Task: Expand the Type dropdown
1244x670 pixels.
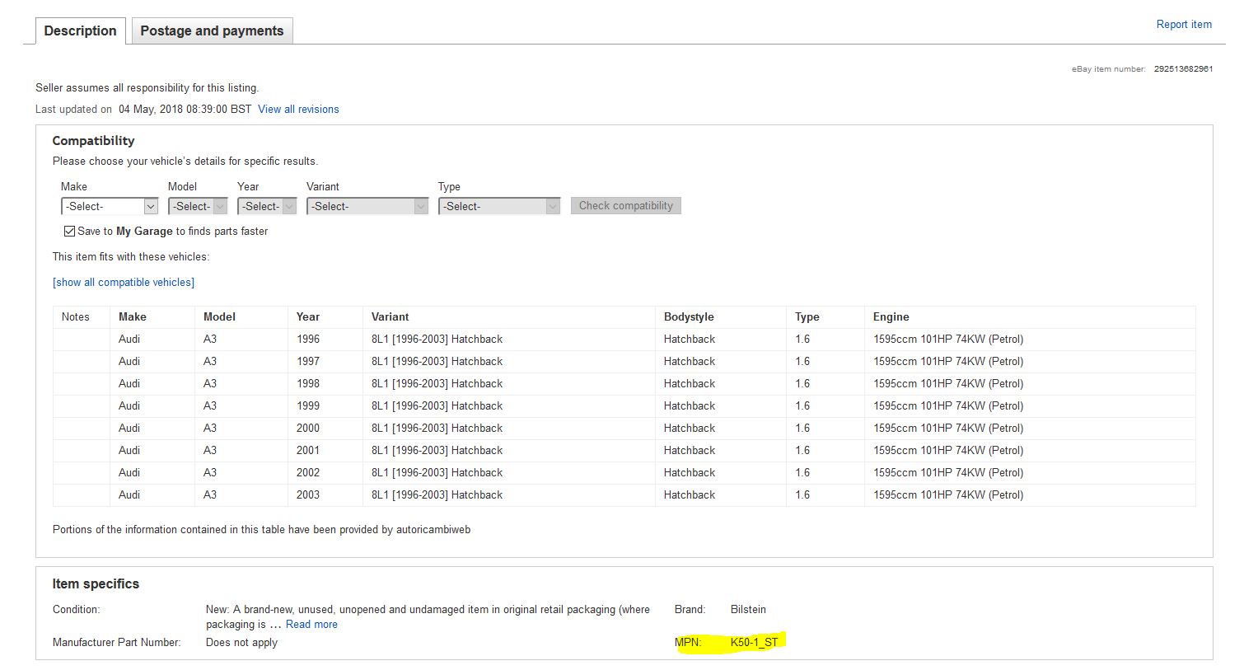Action: 499,206
